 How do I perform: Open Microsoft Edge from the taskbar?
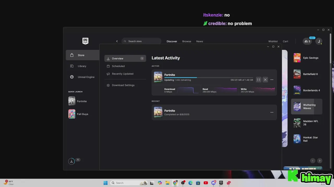(190, 183)
